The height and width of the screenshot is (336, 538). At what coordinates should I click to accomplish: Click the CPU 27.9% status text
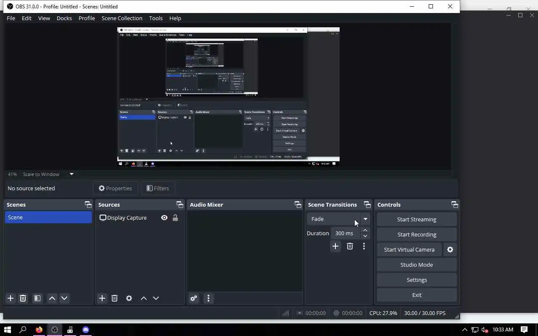point(383,313)
